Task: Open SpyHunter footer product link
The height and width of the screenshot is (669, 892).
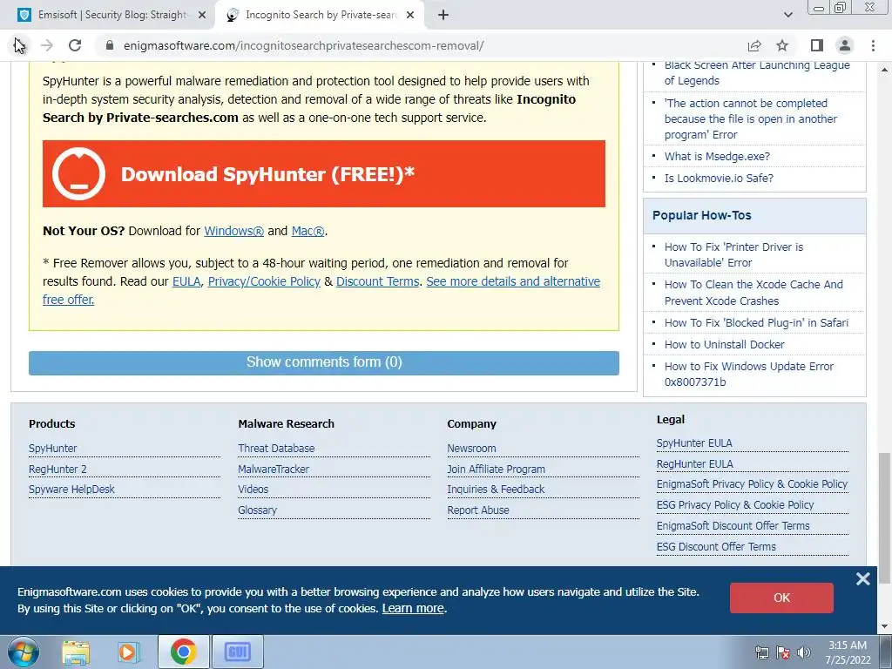Action: (53, 449)
